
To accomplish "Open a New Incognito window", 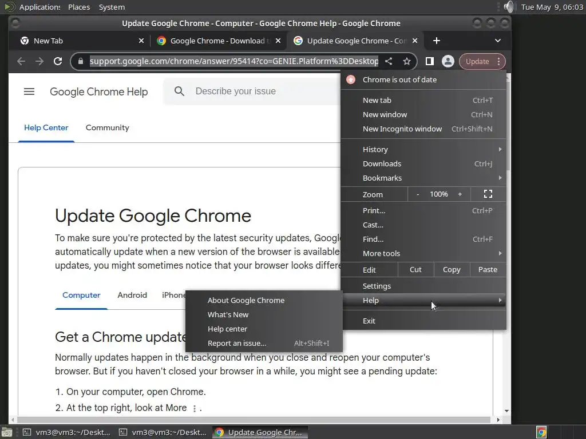I will (424, 129).
